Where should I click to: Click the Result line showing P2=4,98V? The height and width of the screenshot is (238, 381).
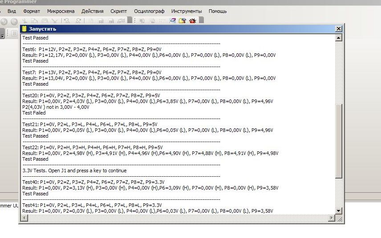pyautogui.click(x=150, y=153)
